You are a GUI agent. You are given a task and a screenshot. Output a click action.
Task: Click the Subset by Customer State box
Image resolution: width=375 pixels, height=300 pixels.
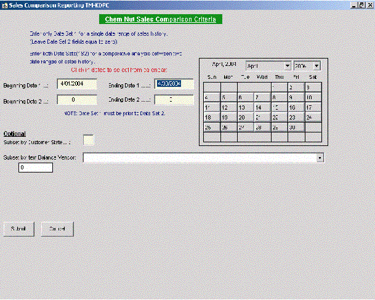(89, 140)
